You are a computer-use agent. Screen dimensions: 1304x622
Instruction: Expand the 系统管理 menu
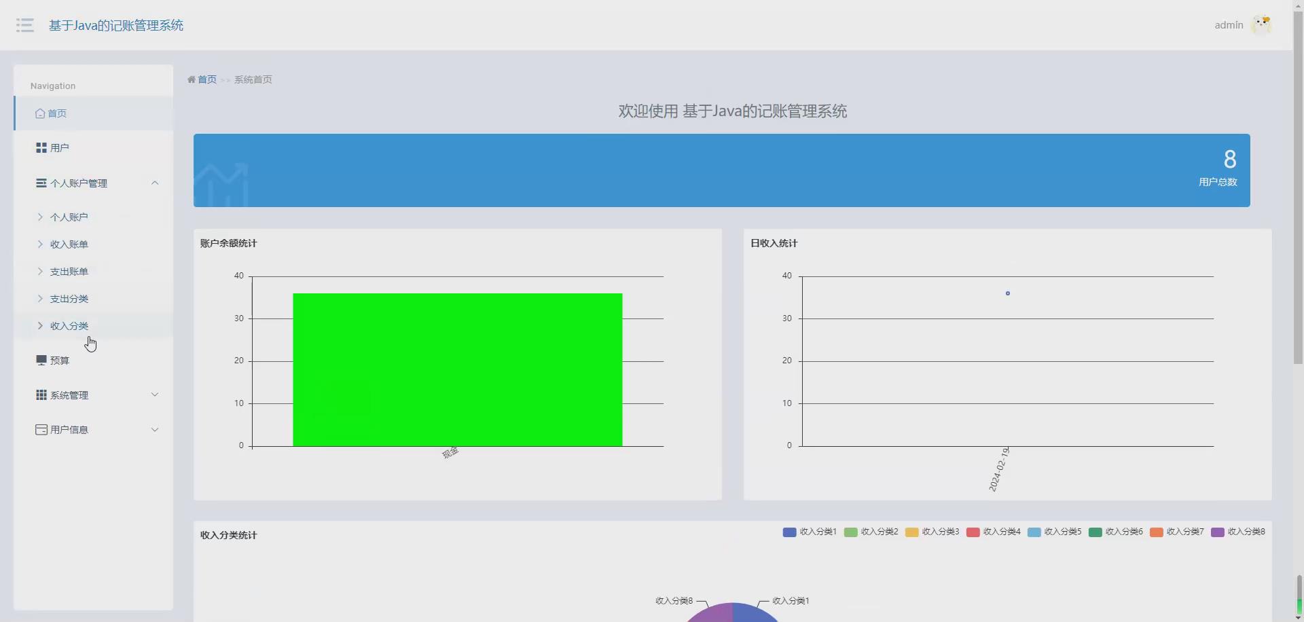click(x=155, y=395)
